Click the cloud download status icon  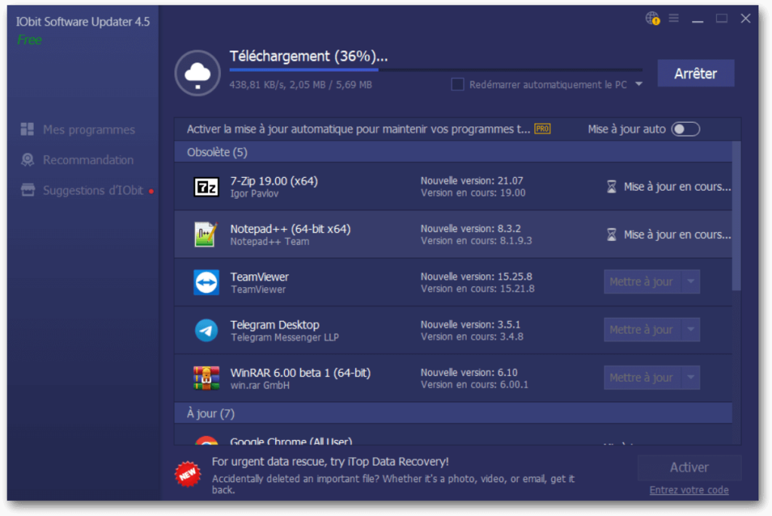coord(198,73)
